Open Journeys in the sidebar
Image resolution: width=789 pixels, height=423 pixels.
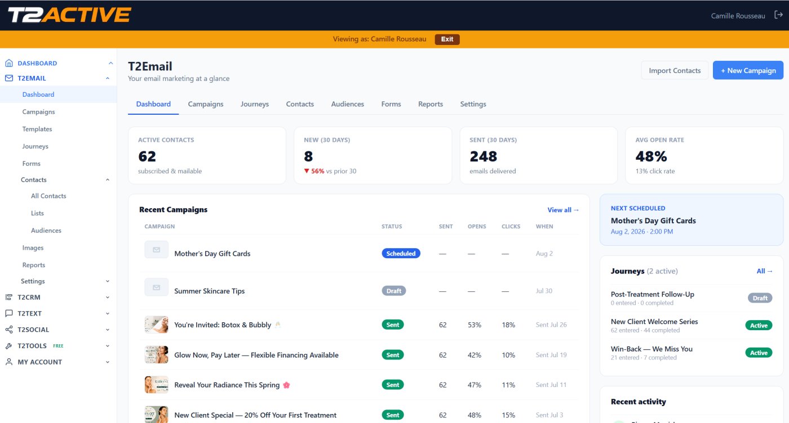[36, 146]
